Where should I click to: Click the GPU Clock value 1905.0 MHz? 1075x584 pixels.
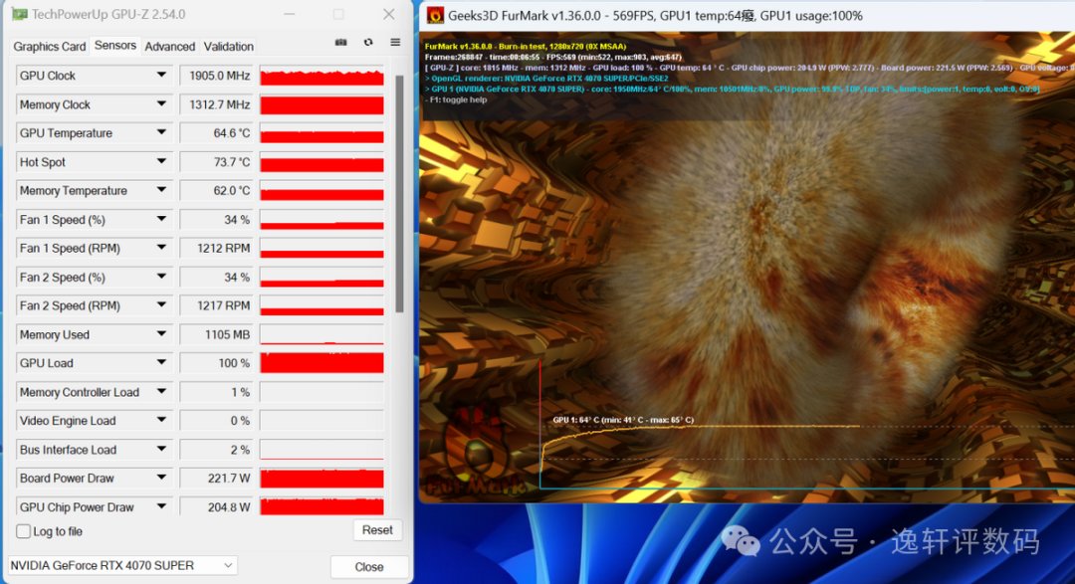click(217, 76)
